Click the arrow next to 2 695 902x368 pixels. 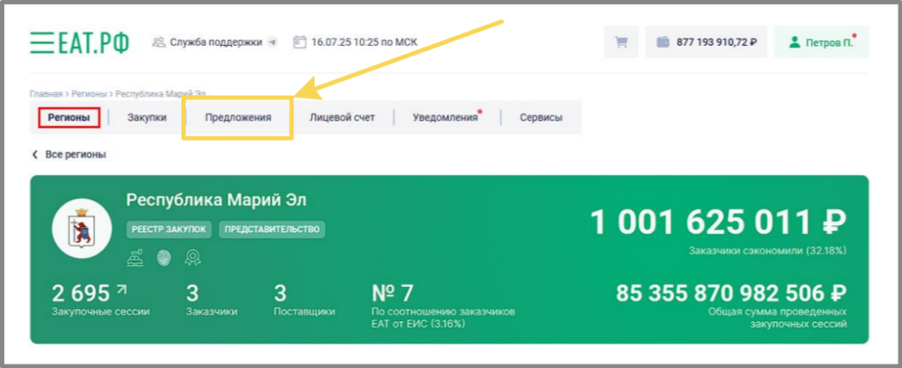120,289
